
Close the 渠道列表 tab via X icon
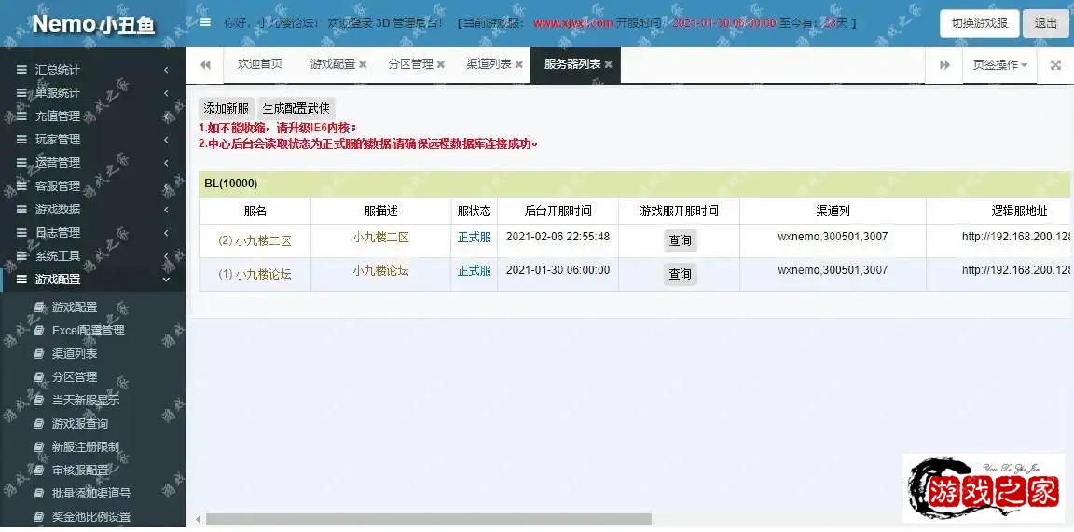click(519, 65)
